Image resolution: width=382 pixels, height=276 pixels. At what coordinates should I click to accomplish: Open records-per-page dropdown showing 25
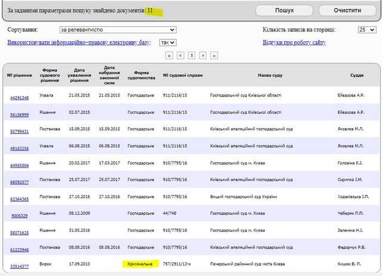[367, 30]
